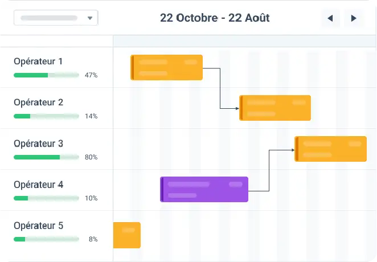Click the Opérateur 1 row label

[x=38, y=62]
